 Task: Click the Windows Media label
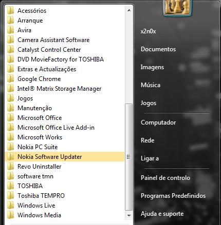[39, 215]
